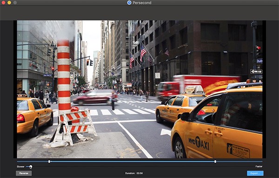The image size is (279, 178).
Task: Click the right trim handle on the timeline
Action: point(215,161)
